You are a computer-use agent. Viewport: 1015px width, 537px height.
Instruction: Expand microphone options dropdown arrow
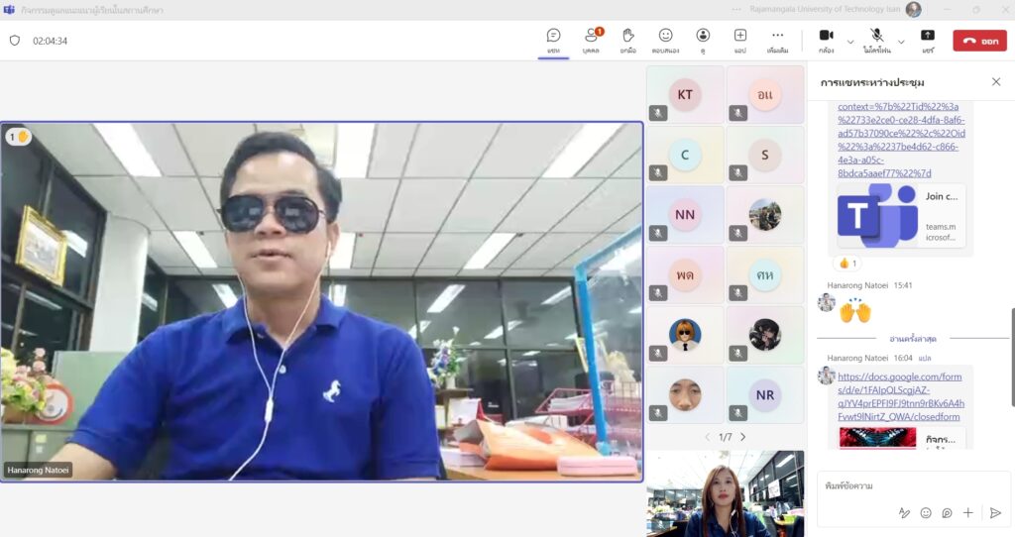[902, 42]
